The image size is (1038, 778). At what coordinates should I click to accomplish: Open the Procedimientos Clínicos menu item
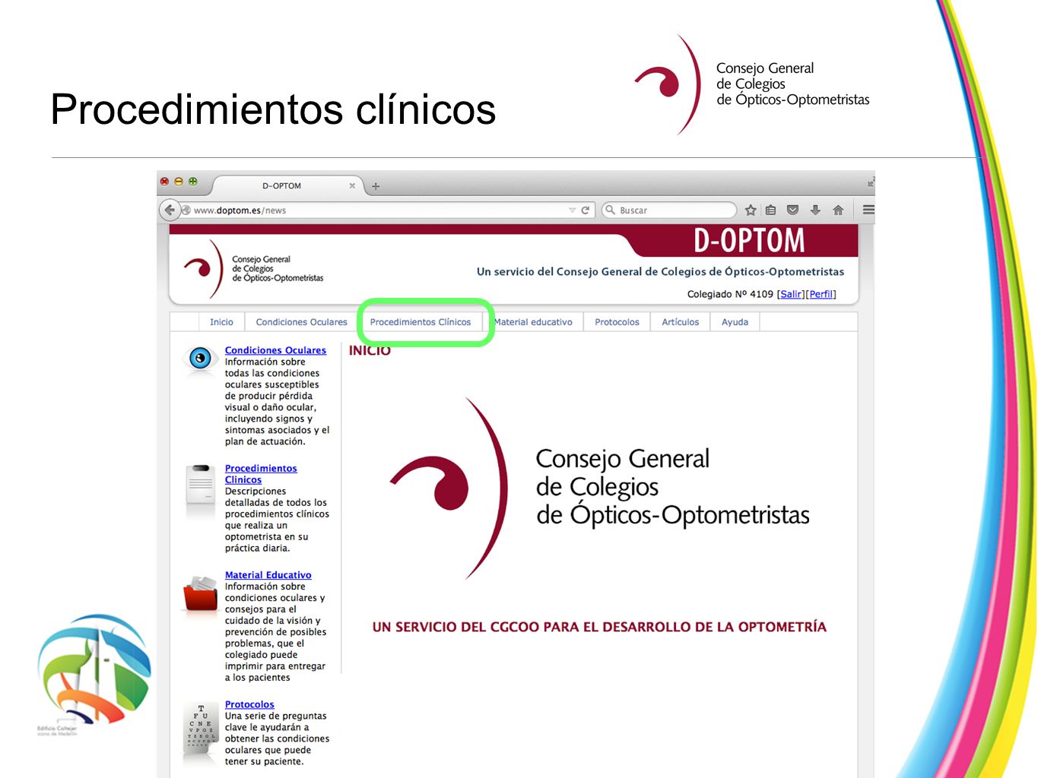[421, 322]
